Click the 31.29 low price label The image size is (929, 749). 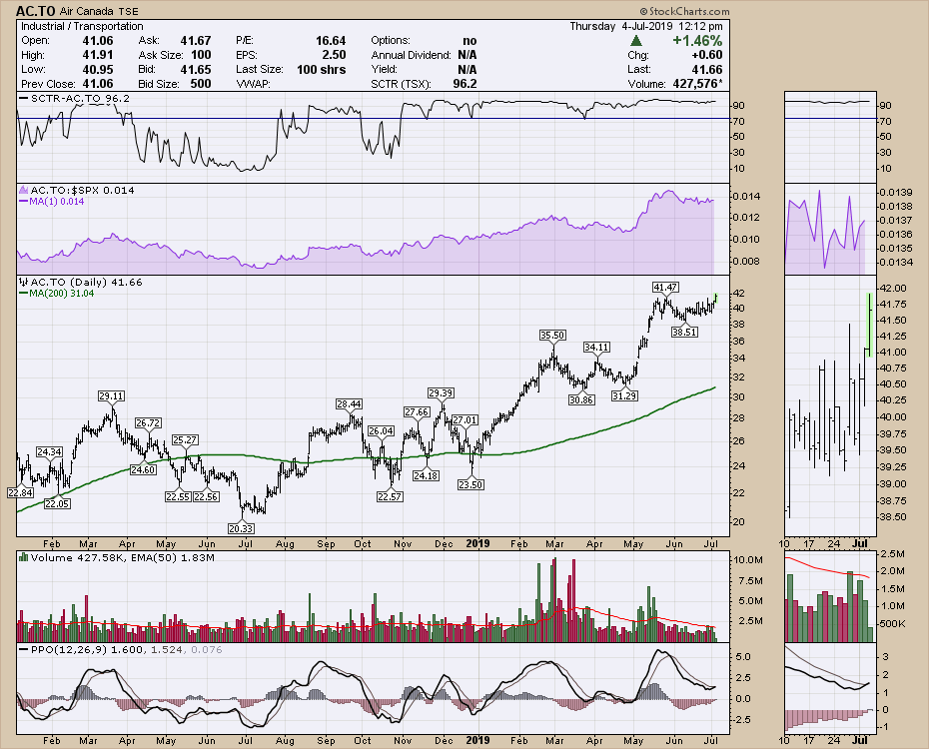point(624,395)
